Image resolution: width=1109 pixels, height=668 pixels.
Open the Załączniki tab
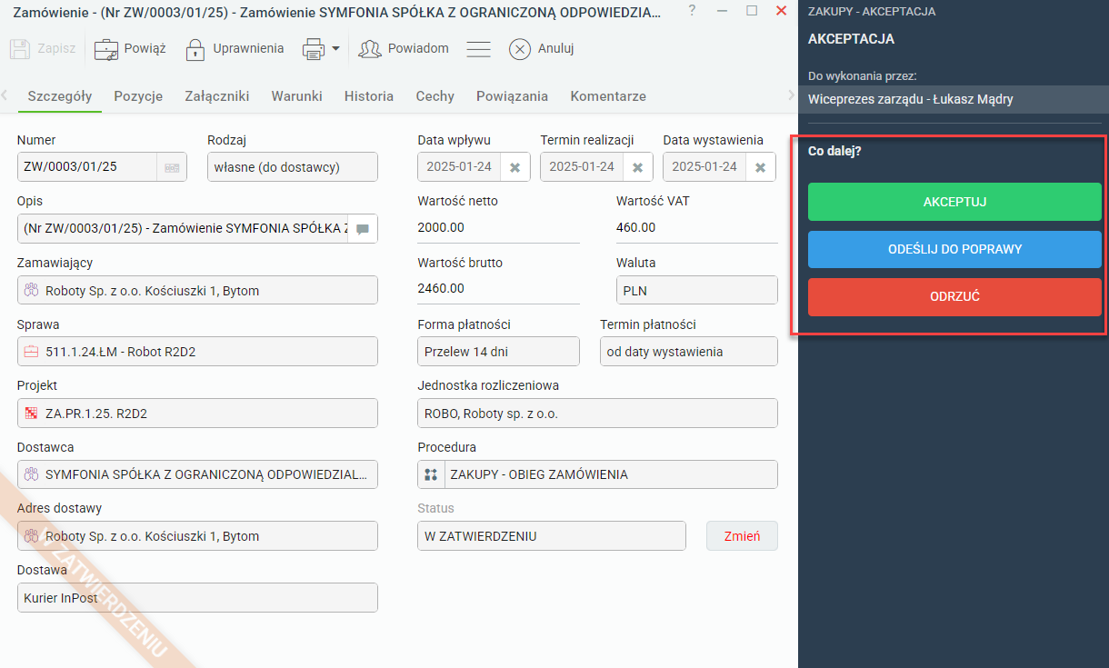pyautogui.click(x=217, y=96)
